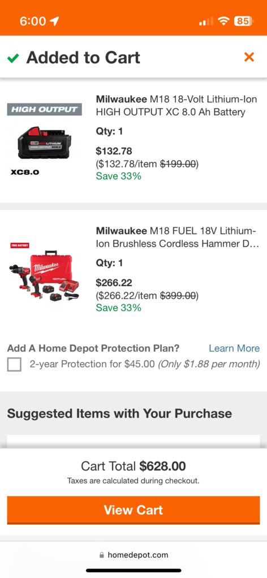This screenshot has width=267, height=578.
Task: Tap the $266.22 drill kit price
Action: click(114, 283)
